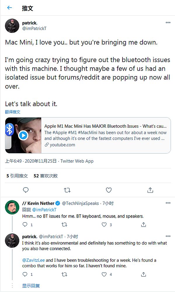This screenshot has height=292, width=175.
Task: Reply to patrick's main tweet
Action: coord(26,190)
